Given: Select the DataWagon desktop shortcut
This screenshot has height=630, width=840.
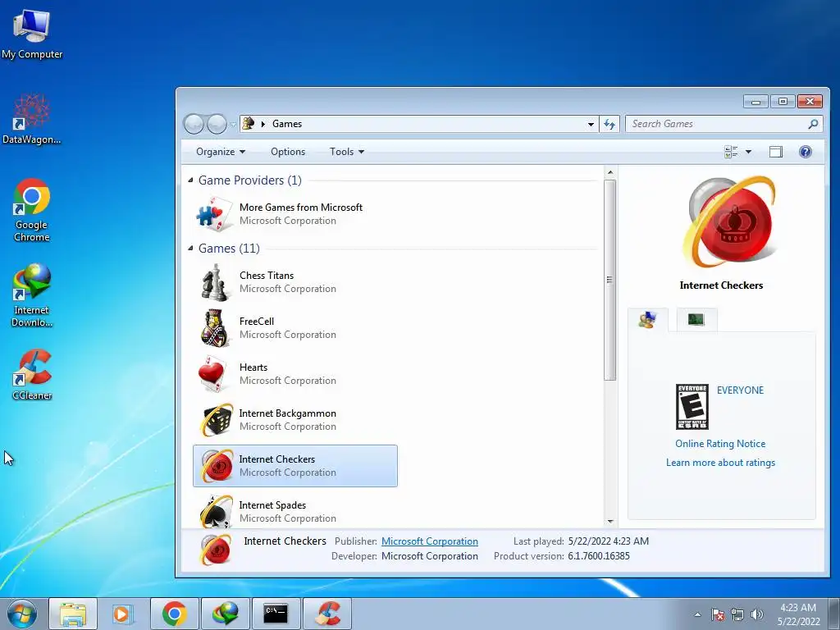Looking at the screenshot, I should pos(32,119).
